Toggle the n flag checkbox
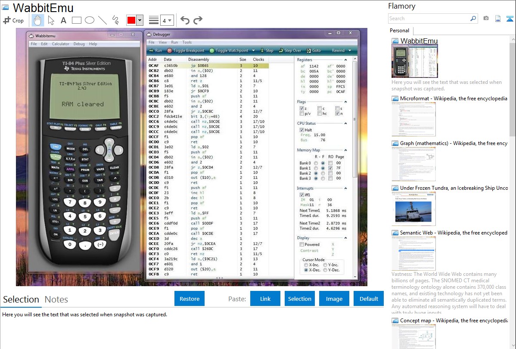Viewport: 516px width, 349px height. [337, 114]
